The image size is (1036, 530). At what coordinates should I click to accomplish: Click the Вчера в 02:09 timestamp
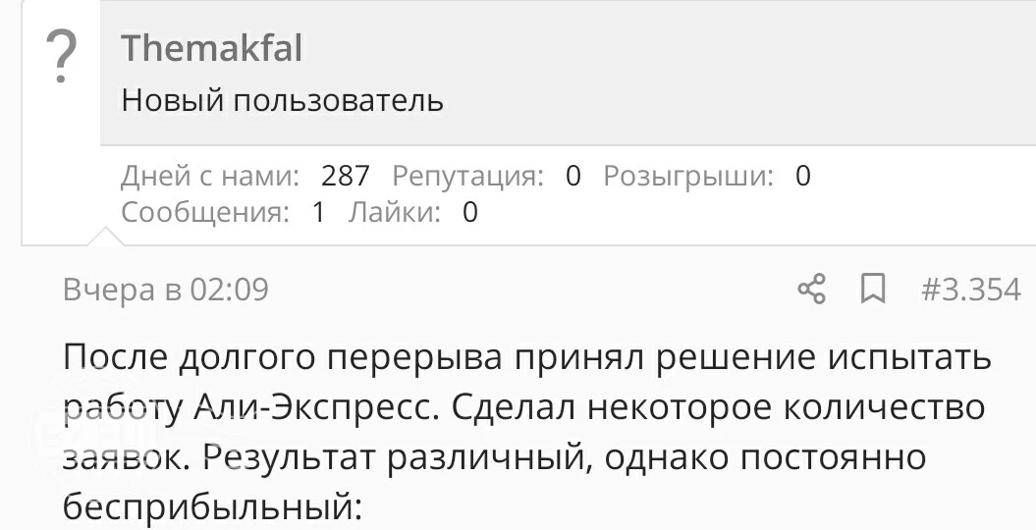click(166, 290)
